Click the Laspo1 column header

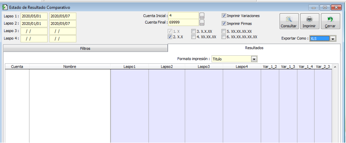(130, 67)
